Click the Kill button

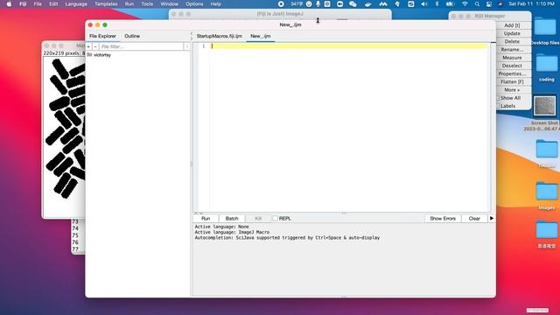[x=258, y=218]
